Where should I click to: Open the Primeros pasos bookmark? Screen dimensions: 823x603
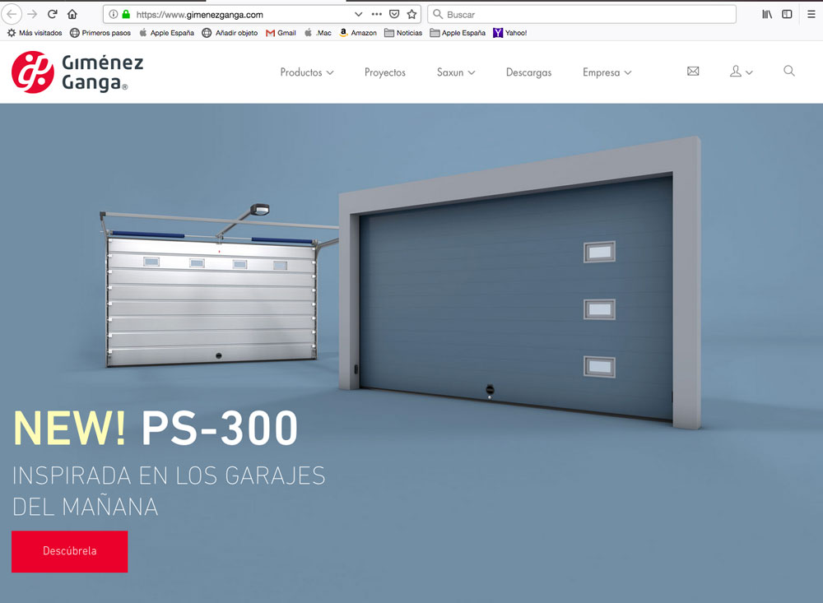point(100,33)
